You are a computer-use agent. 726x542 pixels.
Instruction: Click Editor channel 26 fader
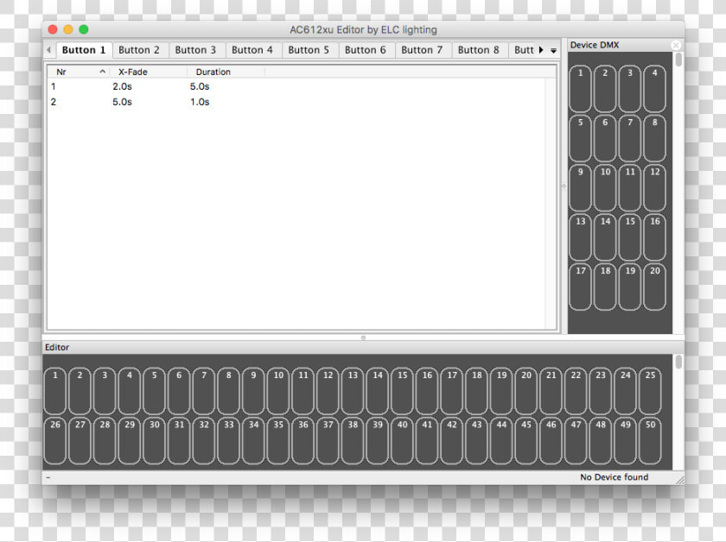(55, 441)
